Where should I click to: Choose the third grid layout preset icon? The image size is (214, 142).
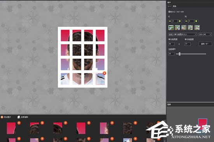coord(184,28)
